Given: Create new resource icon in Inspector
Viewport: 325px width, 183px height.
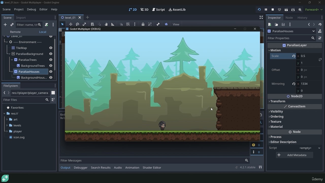Looking at the screenshot, I should click(270, 24).
